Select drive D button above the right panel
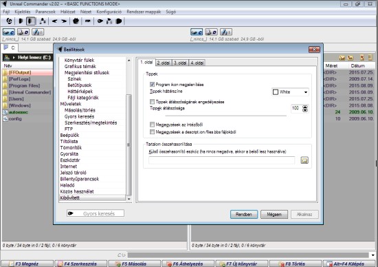This screenshot has width=378, height=267. pos(212,32)
